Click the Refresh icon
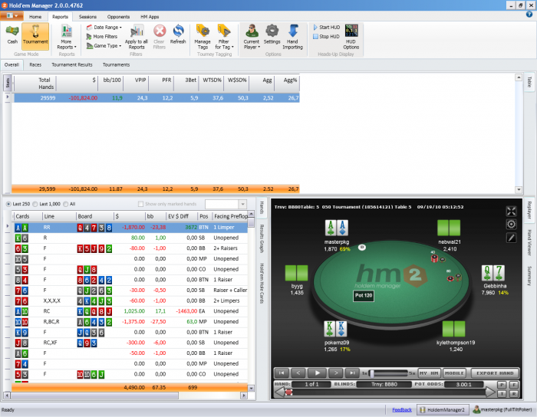The width and height of the screenshot is (537, 417). pos(178,34)
